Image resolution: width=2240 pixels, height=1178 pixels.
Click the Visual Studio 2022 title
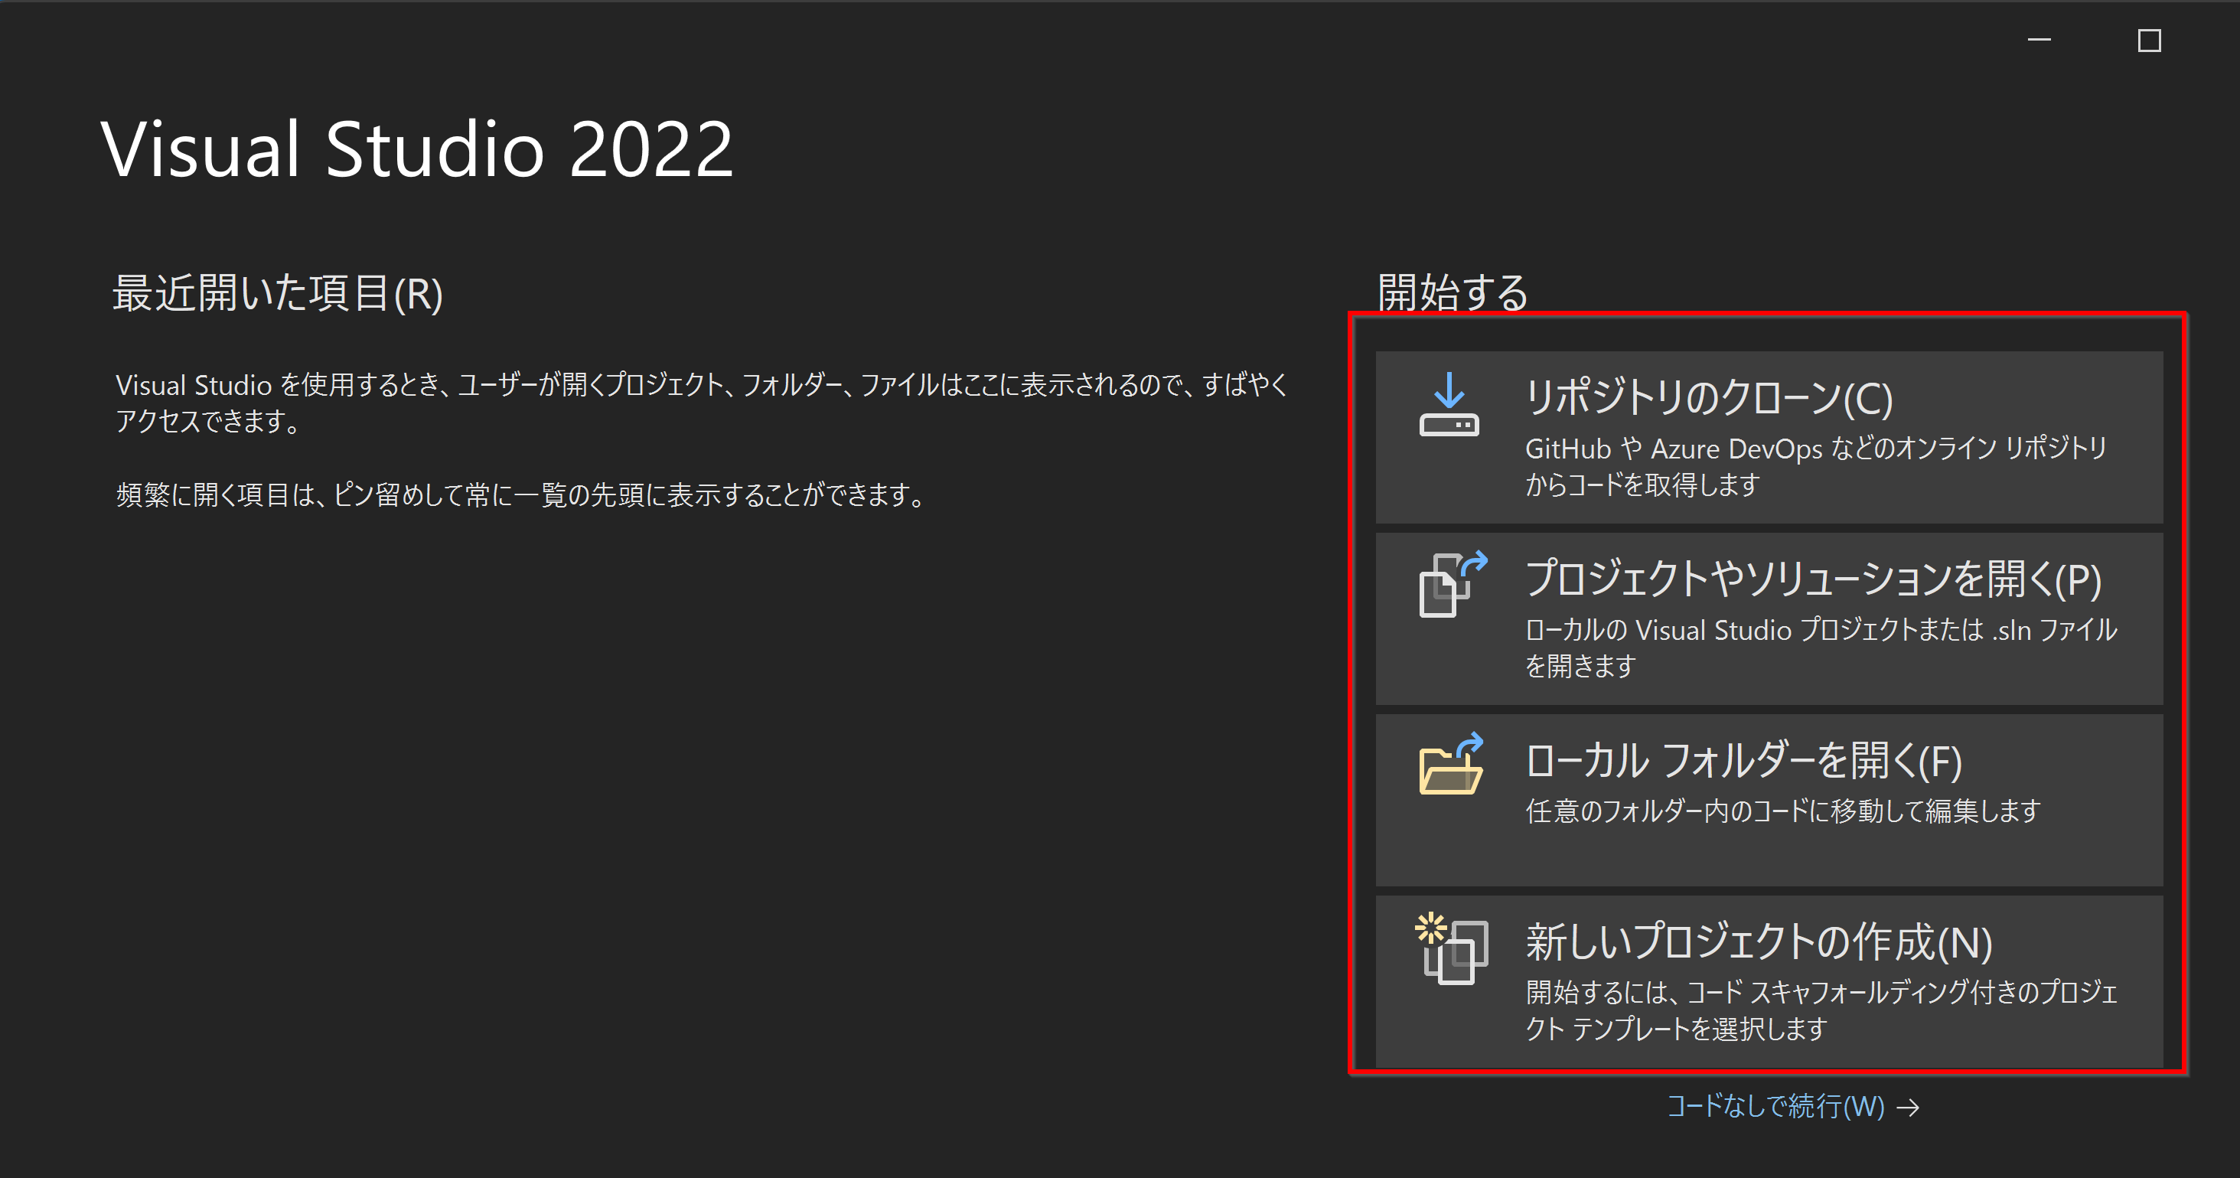(x=416, y=150)
